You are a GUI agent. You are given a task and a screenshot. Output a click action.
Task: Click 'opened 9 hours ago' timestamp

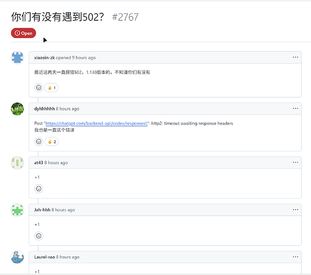(76, 58)
